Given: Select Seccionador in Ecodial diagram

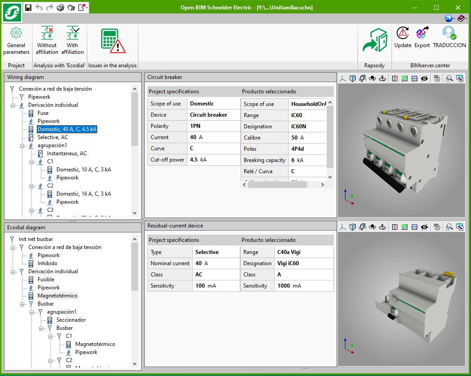Looking at the screenshot, I should 71,320.
